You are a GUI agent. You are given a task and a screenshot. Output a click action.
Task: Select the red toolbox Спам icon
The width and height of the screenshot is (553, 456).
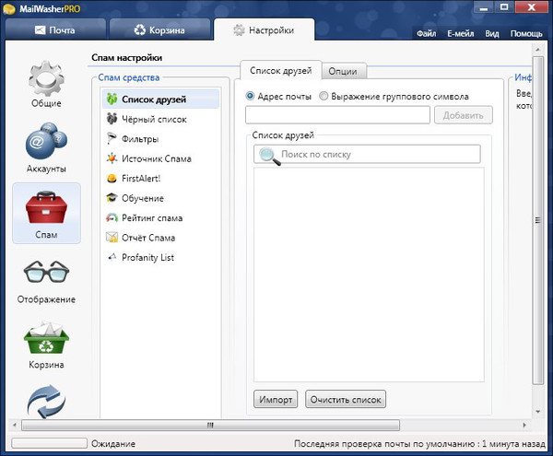tap(46, 207)
